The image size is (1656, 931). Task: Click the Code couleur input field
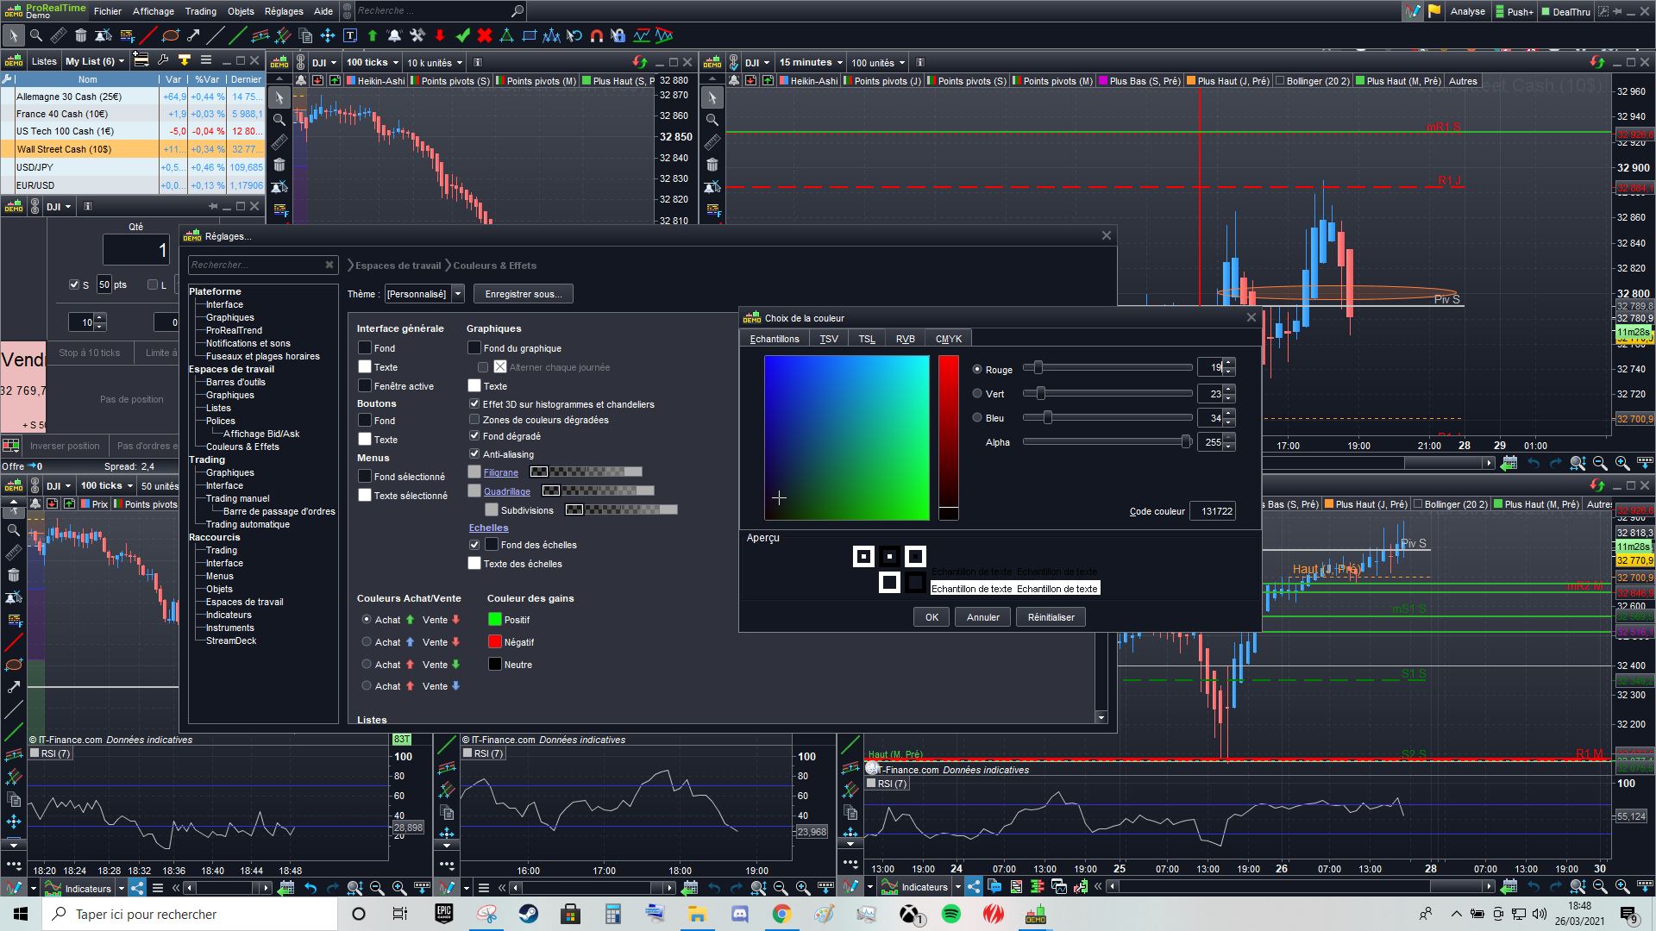(x=1213, y=511)
